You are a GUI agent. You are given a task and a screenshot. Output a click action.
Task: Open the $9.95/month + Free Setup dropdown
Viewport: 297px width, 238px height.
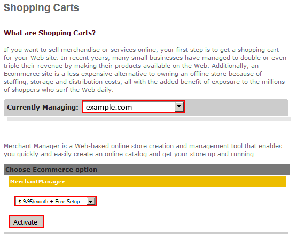(56, 202)
